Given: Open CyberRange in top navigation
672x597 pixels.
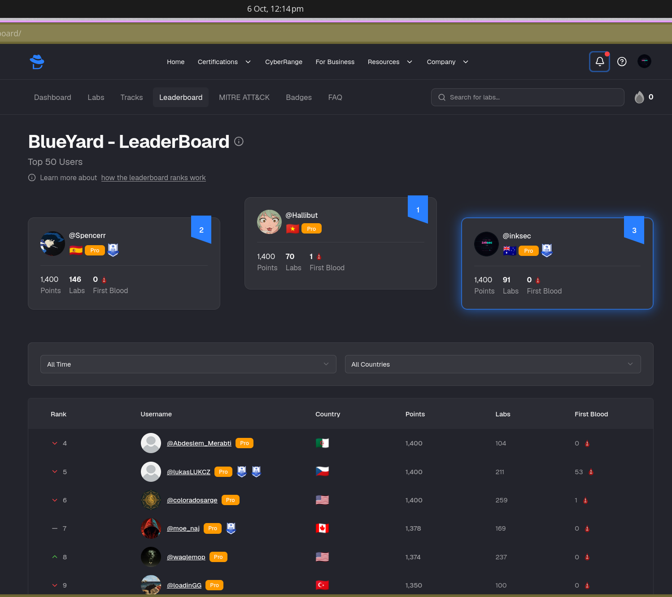Looking at the screenshot, I should click(284, 62).
